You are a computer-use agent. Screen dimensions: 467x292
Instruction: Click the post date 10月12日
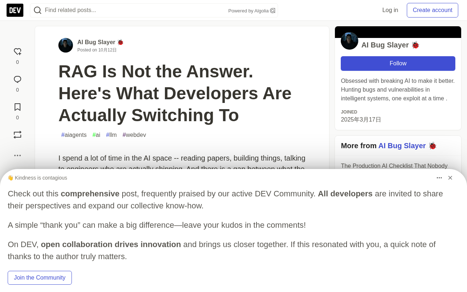pyautogui.click(x=107, y=50)
